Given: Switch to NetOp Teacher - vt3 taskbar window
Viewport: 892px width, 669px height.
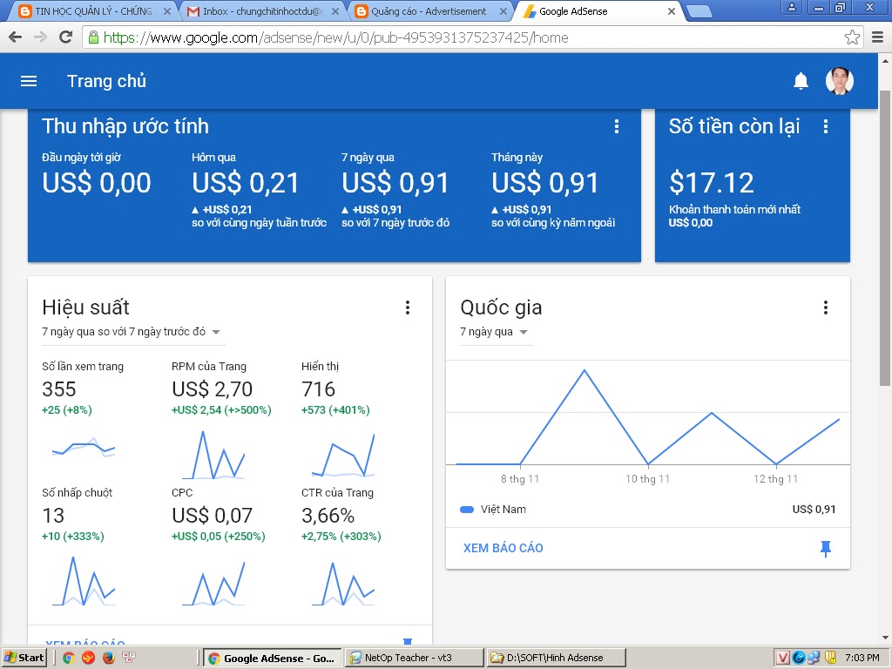Looking at the screenshot, I should click(414, 659).
